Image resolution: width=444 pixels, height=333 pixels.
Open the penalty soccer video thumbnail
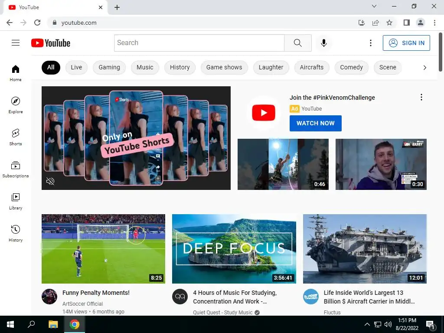point(103,248)
